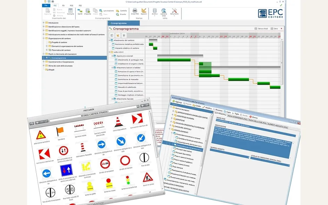Open the Archivi dropdown in Utility group

pos(155,12)
